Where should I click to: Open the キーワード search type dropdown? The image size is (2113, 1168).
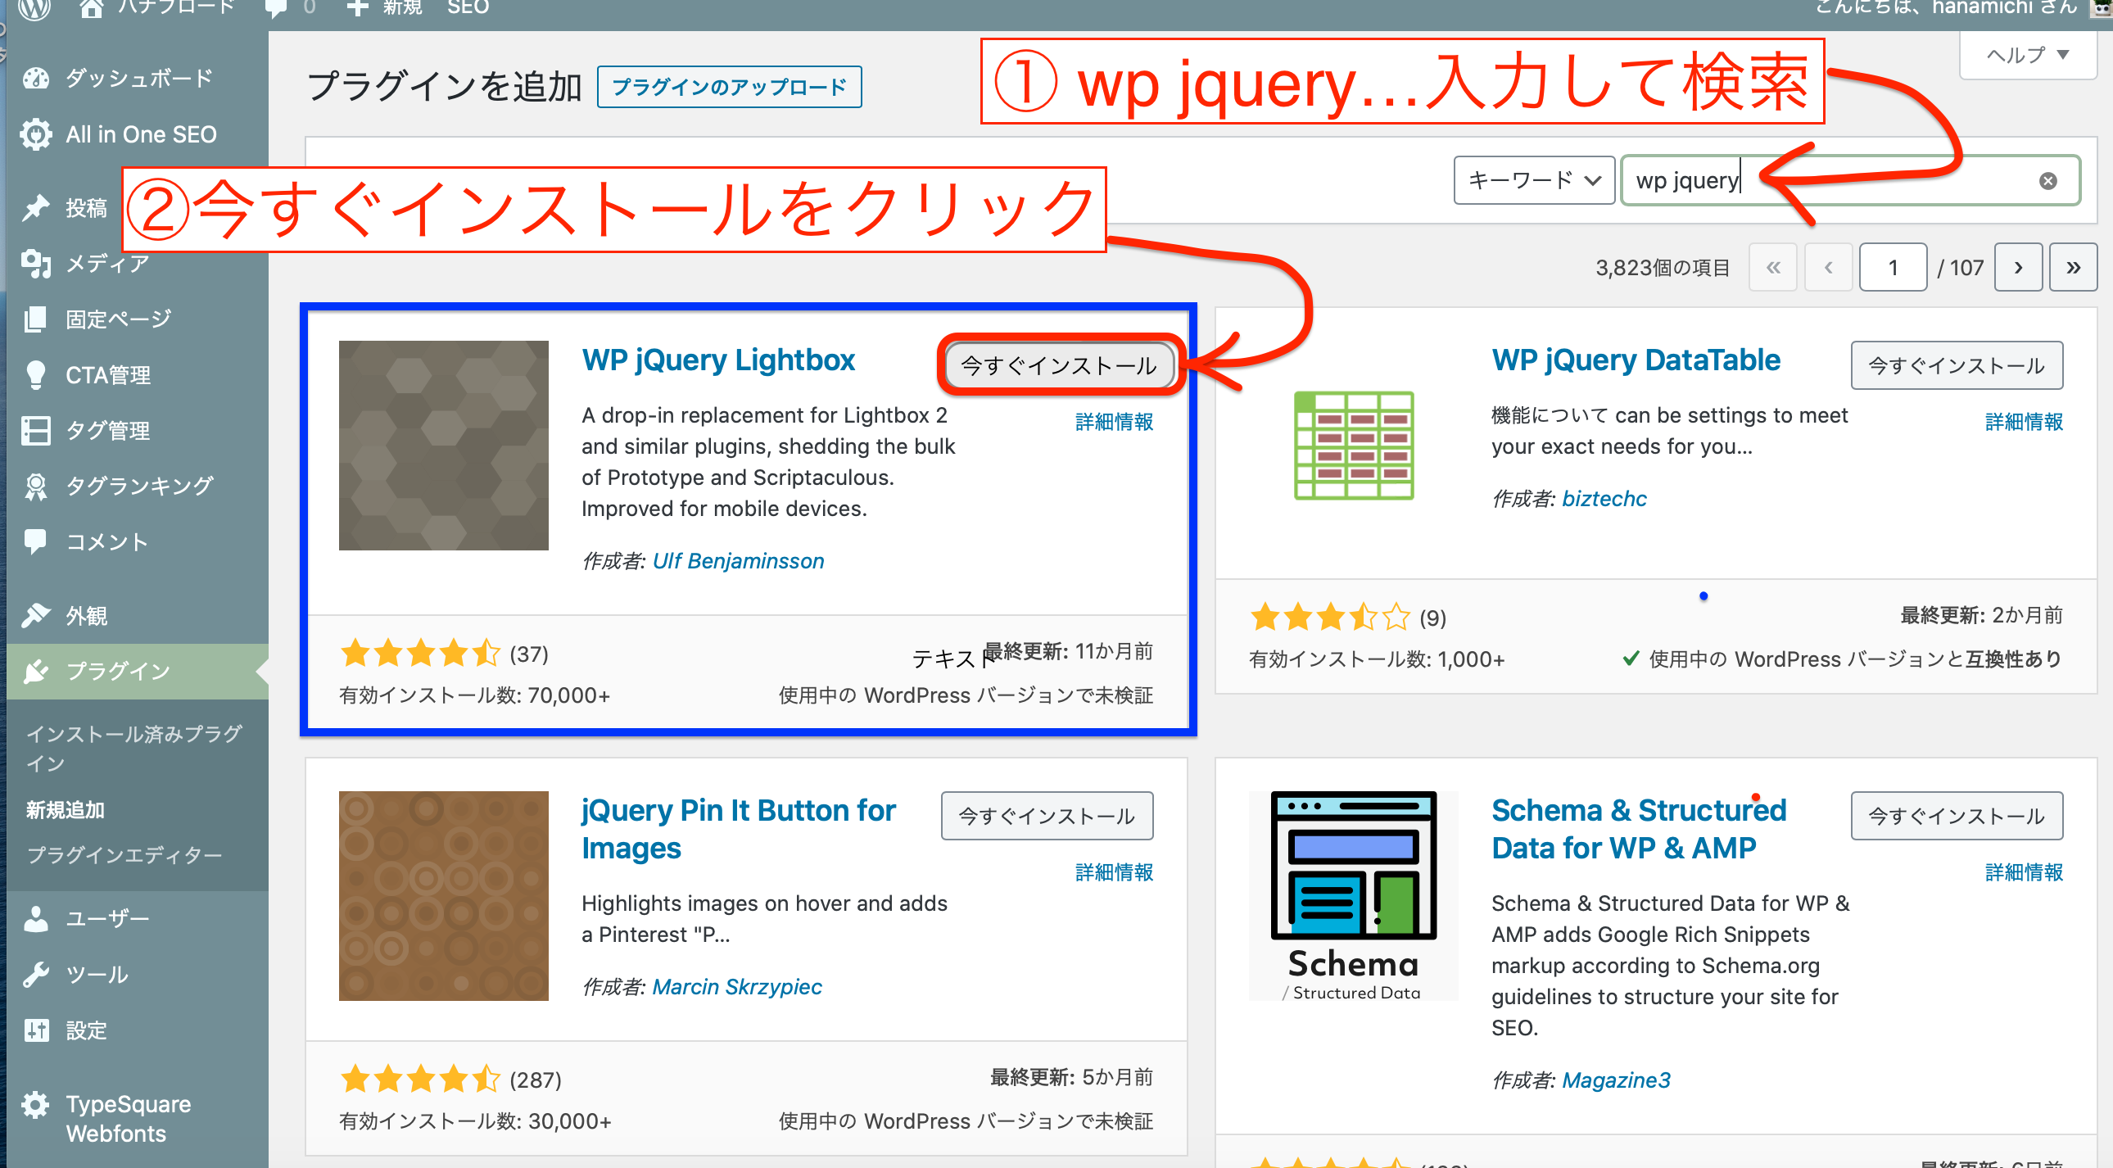[x=1534, y=180]
